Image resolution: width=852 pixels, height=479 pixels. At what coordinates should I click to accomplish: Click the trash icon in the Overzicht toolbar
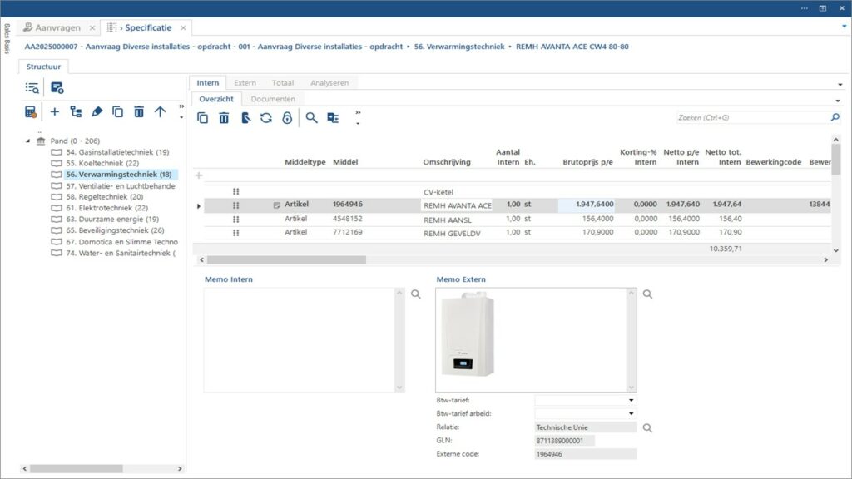pos(224,118)
